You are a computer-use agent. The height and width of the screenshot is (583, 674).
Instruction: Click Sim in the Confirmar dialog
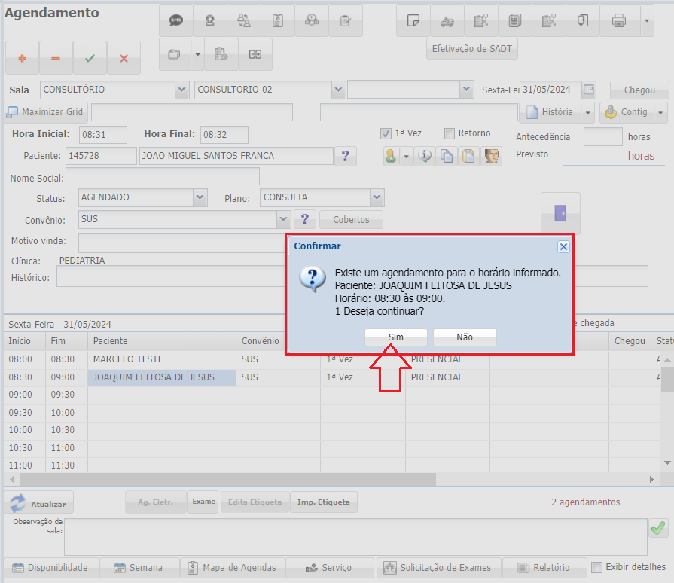coord(396,337)
